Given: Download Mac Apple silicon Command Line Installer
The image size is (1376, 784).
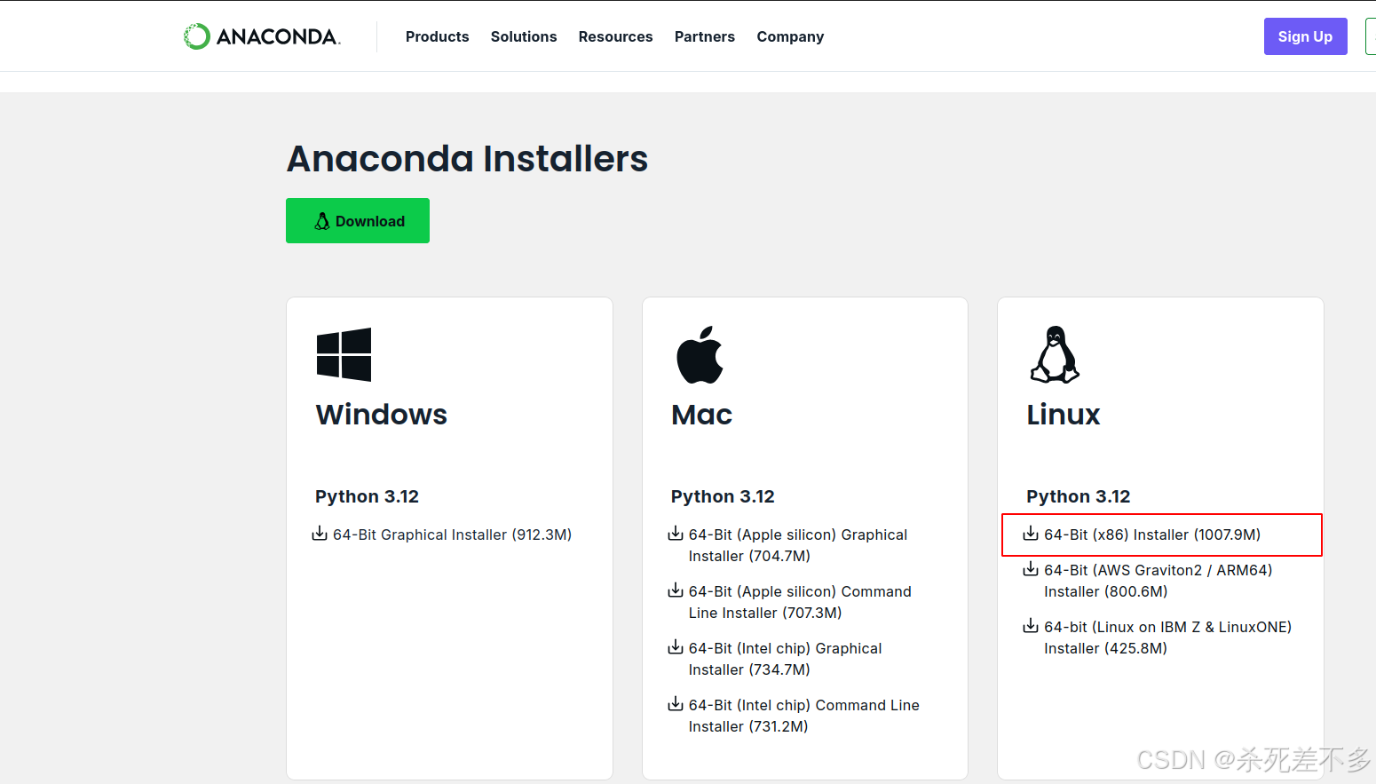Looking at the screenshot, I should (x=790, y=602).
